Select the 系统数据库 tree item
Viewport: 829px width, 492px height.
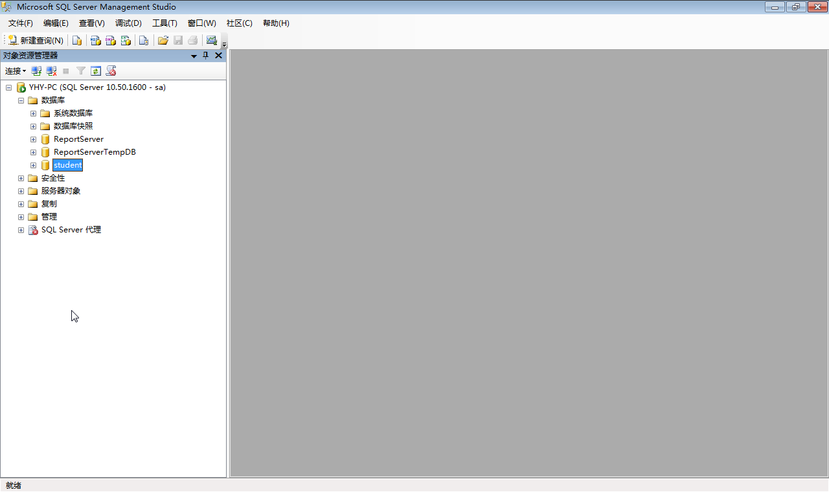pyautogui.click(x=73, y=113)
